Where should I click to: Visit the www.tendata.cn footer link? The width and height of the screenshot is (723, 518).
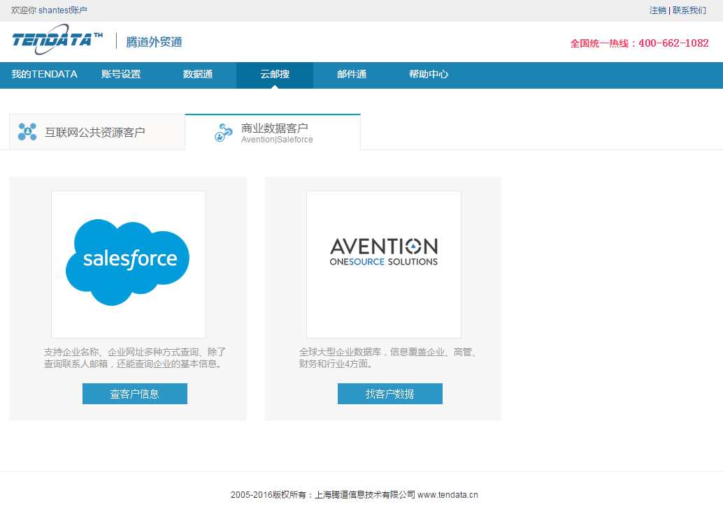(x=448, y=495)
